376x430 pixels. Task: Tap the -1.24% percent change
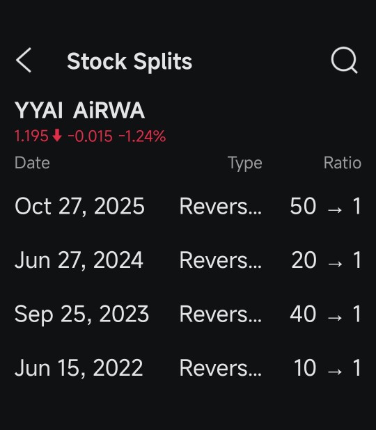click(x=143, y=136)
